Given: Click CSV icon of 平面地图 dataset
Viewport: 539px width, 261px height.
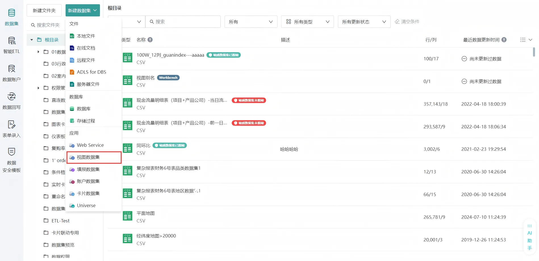Looking at the screenshot, I should [x=128, y=216].
